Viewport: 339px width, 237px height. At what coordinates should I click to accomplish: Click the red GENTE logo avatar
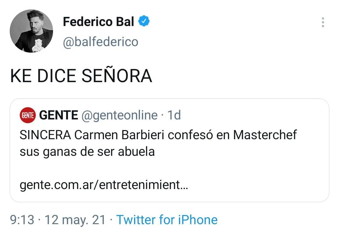(x=28, y=115)
